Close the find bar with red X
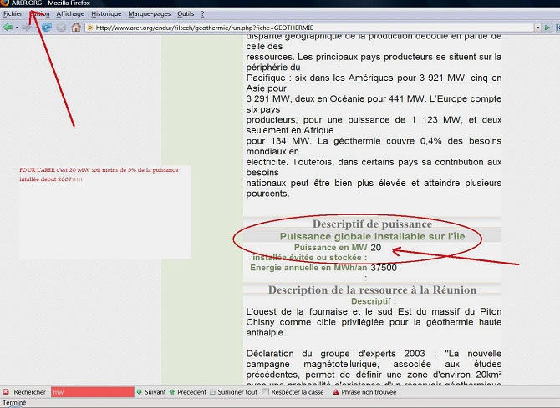 click(6, 391)
